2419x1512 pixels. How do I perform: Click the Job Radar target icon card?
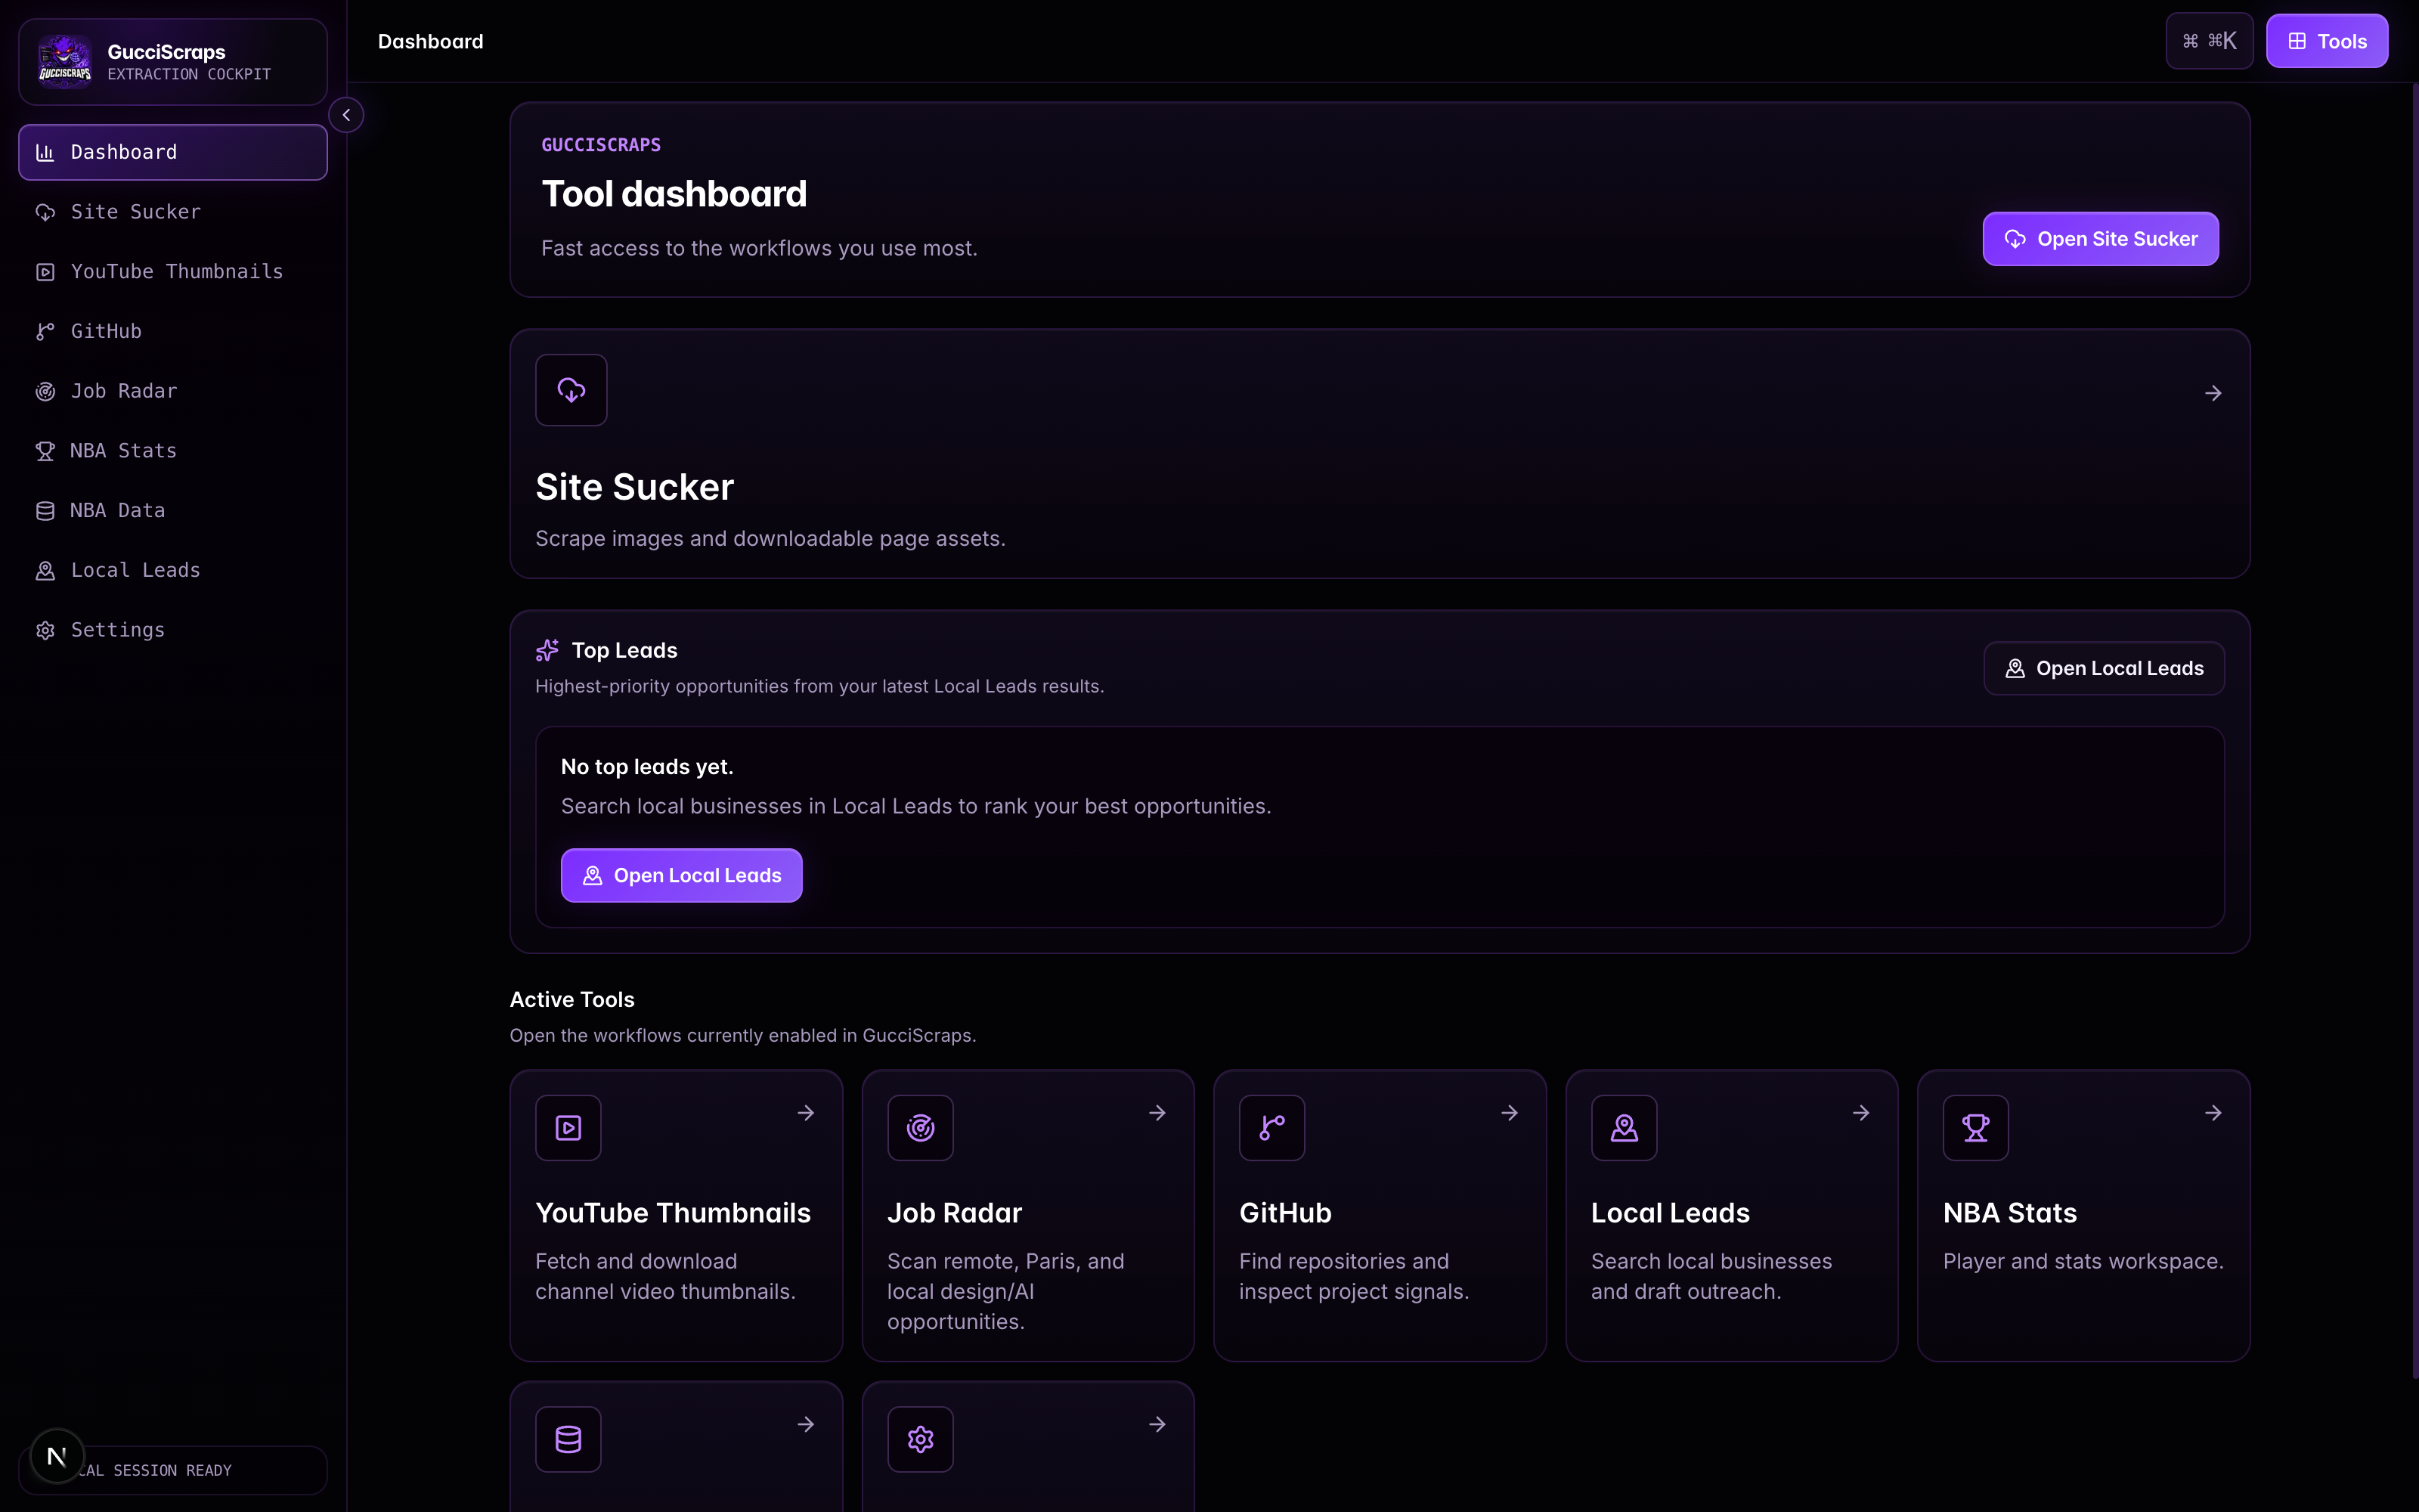(920, 1128)
